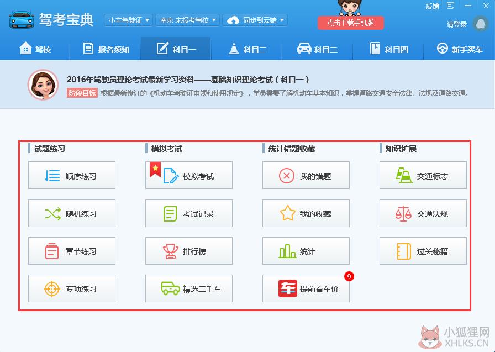Open 提前看车价 car prices
Screen dimensions: 495x352
[x=306, y=288]
